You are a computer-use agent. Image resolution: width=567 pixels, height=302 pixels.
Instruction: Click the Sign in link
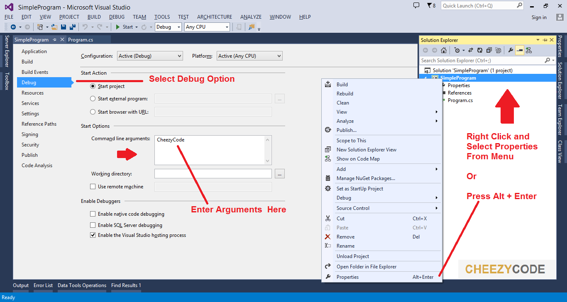[539, 17]
